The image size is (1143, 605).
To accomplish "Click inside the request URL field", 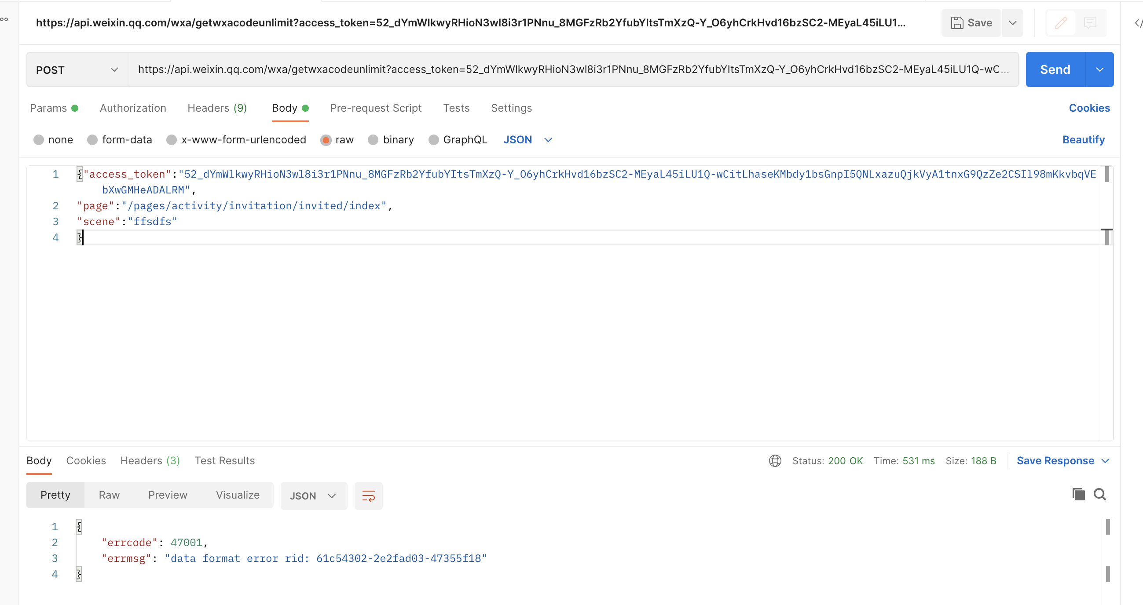I will (572, 69).
